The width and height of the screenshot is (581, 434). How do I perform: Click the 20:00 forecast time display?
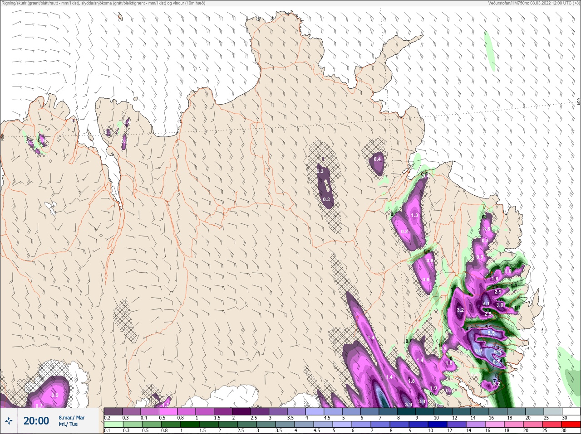coord(36,421)
